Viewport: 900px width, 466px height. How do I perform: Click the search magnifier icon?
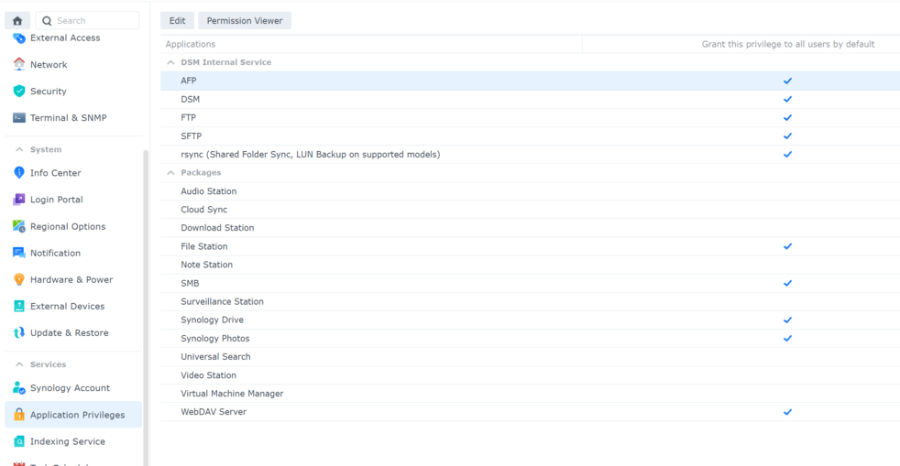click(x=47, y=21)
